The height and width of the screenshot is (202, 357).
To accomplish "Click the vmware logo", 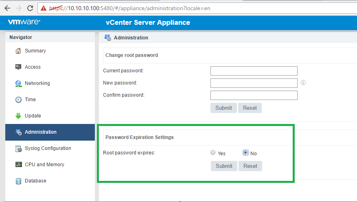I will [x=24, y=22].
